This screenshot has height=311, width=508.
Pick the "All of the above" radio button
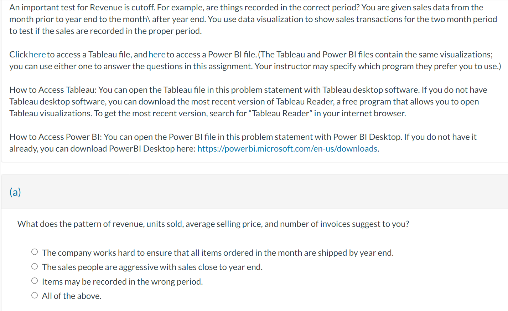(35, 295)
